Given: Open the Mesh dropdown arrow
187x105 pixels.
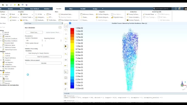Looking at the screenshot, I should click(x=18, y=14).
